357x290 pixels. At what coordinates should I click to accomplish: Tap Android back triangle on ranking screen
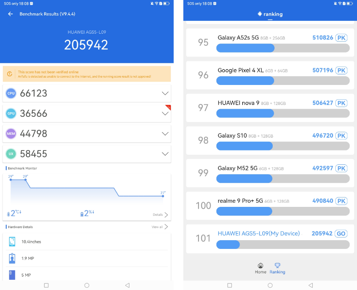pos(311,285)
